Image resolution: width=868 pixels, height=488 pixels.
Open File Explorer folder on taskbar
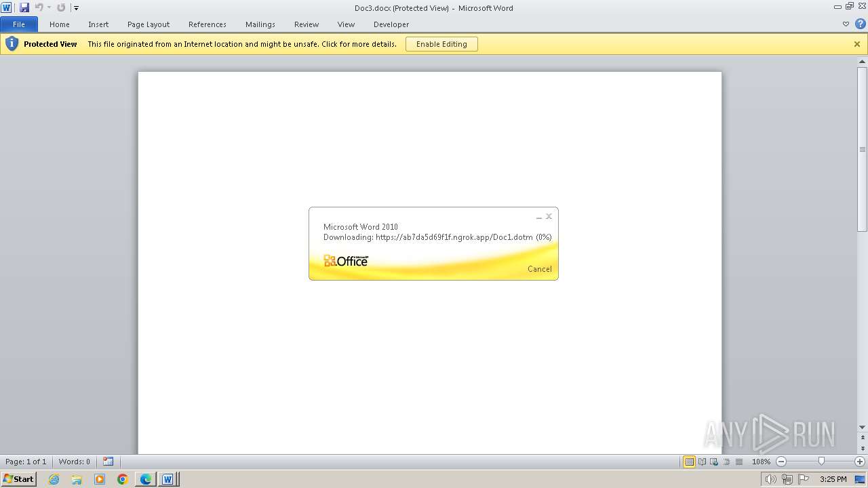pos(77,479)
